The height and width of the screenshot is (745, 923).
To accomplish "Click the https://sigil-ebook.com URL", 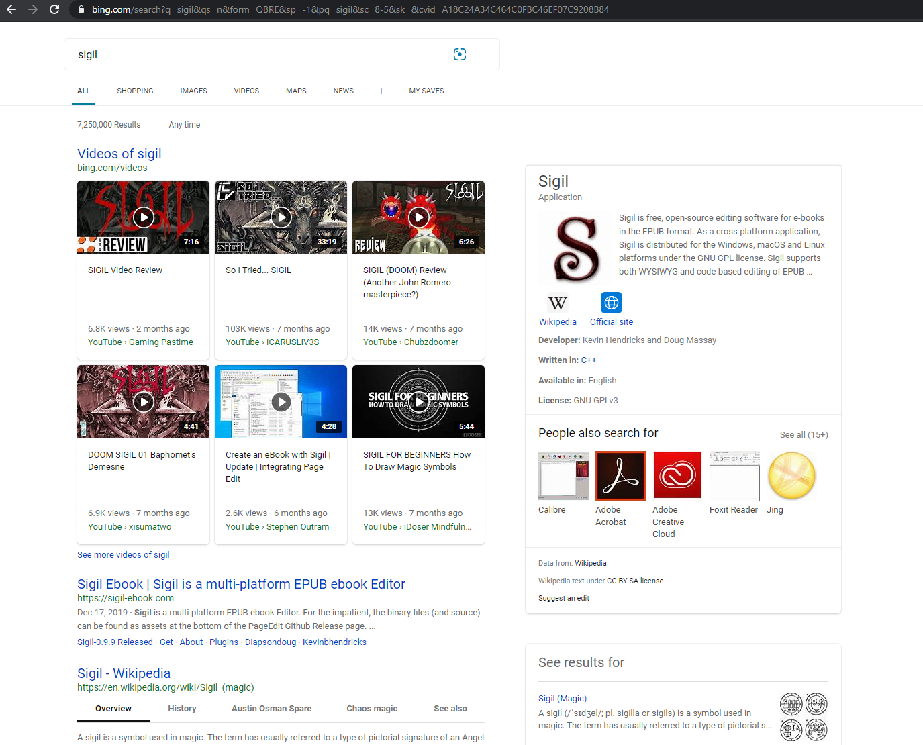I will [x=126, y=598].
